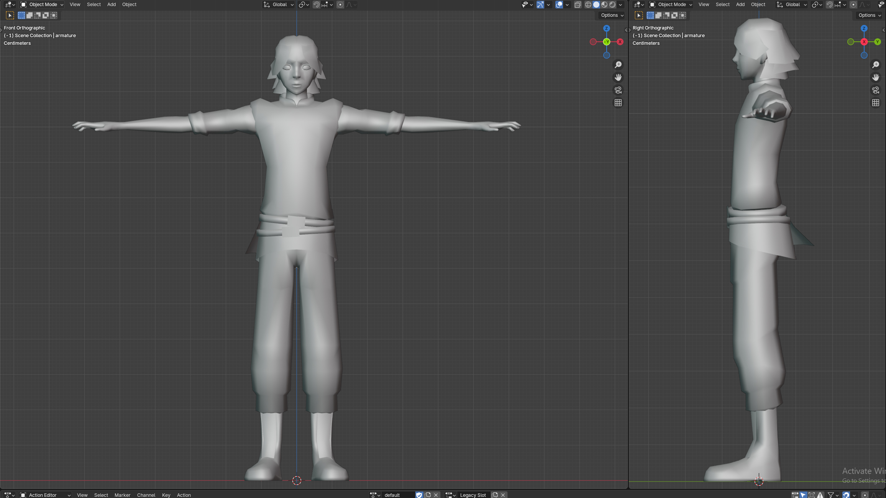Open Add menu in Front viewport header
The height and width of the screenshot is (498, 886).
(x=111, y=5)
